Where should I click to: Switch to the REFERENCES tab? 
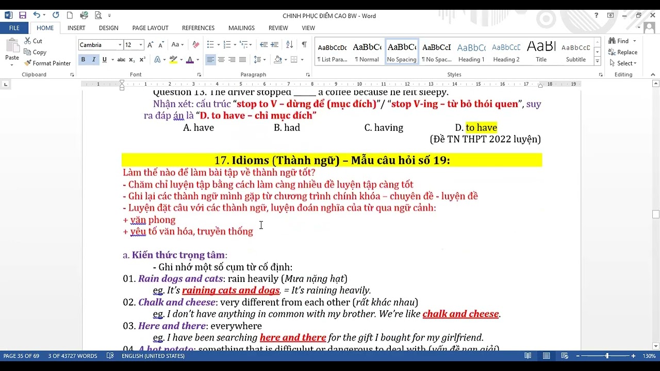[198, 28]
